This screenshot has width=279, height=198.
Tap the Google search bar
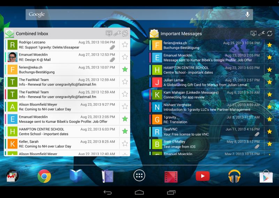[x=139, y=14]
